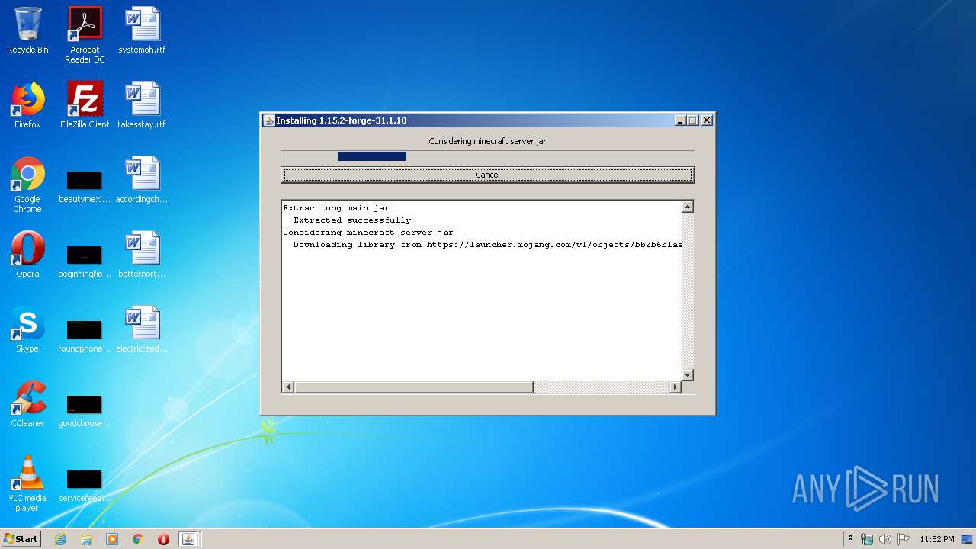Image resolution: width=976 pixels, height=549 pixels.
Task: Click the horizontal scroll-right arrow
Action: 675,387
